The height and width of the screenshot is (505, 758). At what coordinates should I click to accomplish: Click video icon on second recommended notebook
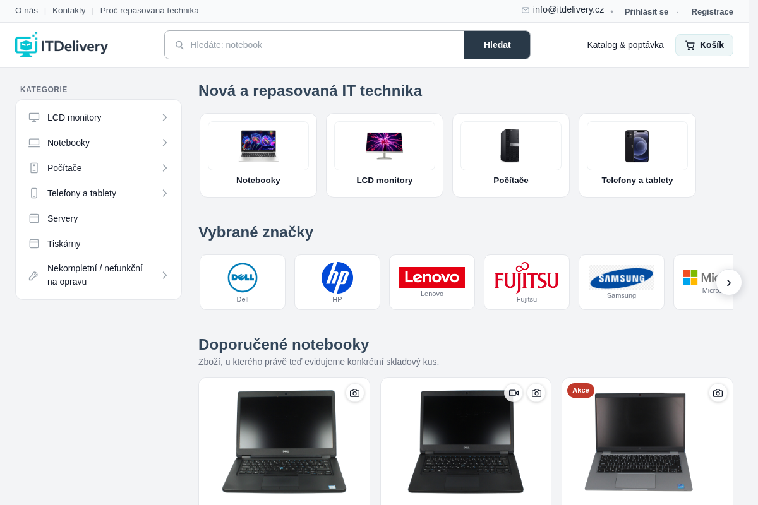pos(514,393)
